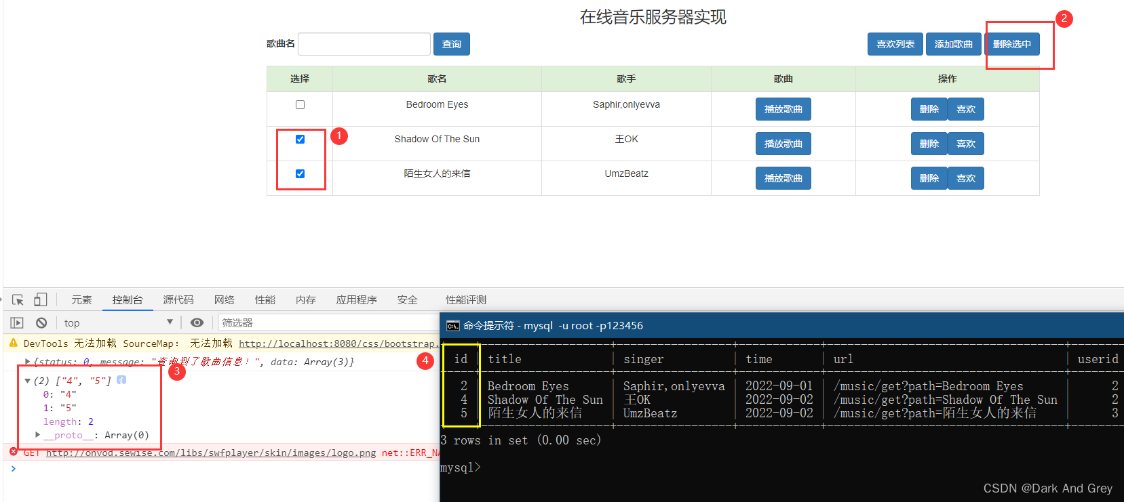Click the command prompt window icon

click(452, 326)
